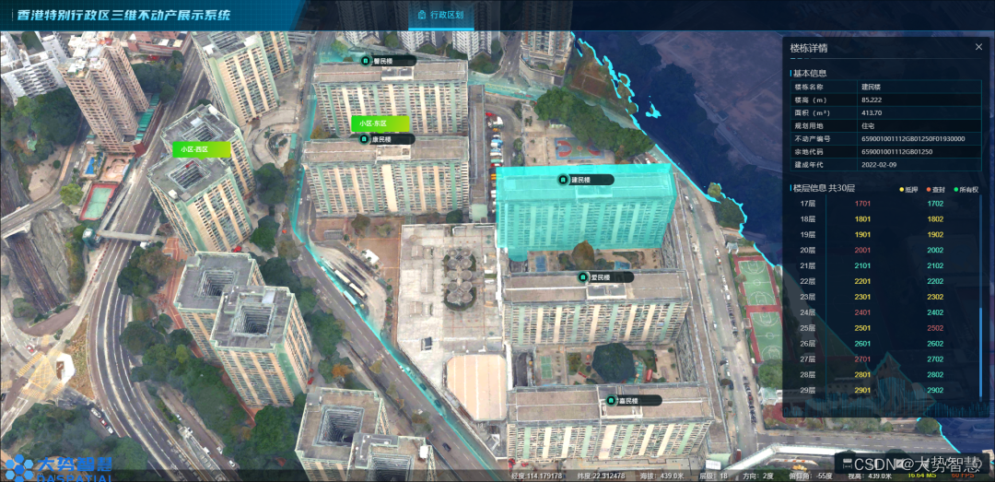Screen dimensions: 995x482
Task: Select unit 2601 on floor 26
Action: point(862,344)
